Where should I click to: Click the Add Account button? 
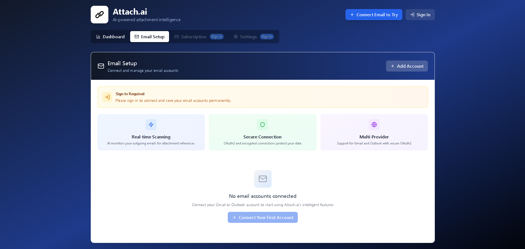[x=407, y=66]
